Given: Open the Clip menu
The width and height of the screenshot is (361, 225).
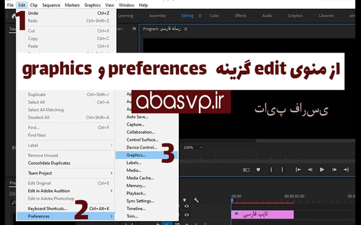Looking at the screenshot, I should click(34, 5).
